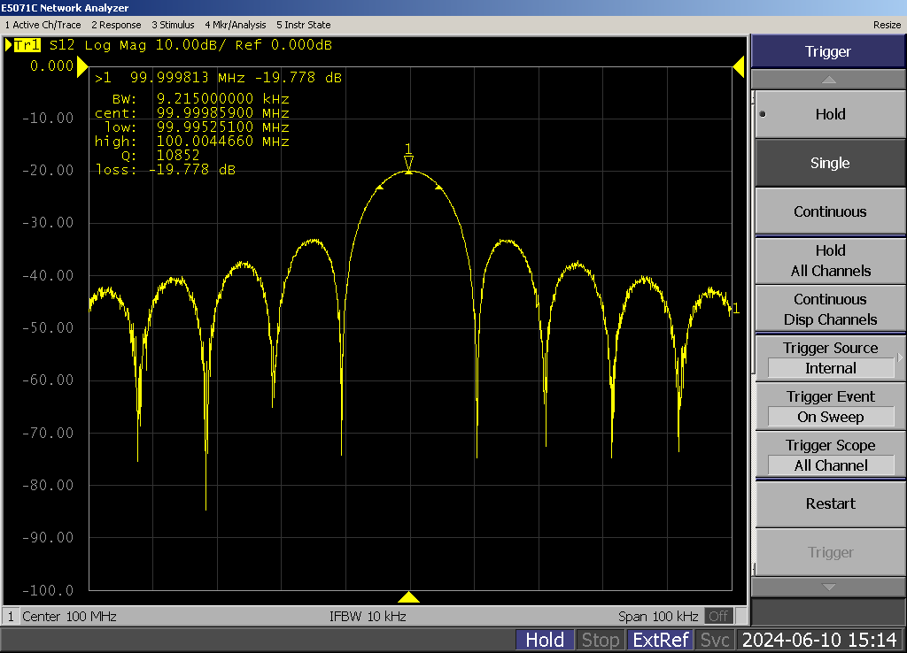Screen dimensions: 907x653
Task: Click the center frequency triangle below the graph
Action: 408,597
